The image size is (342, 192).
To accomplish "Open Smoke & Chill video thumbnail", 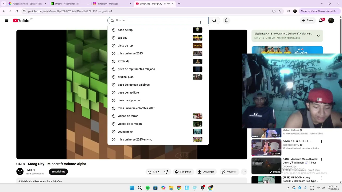I will (x=266, y=148).
